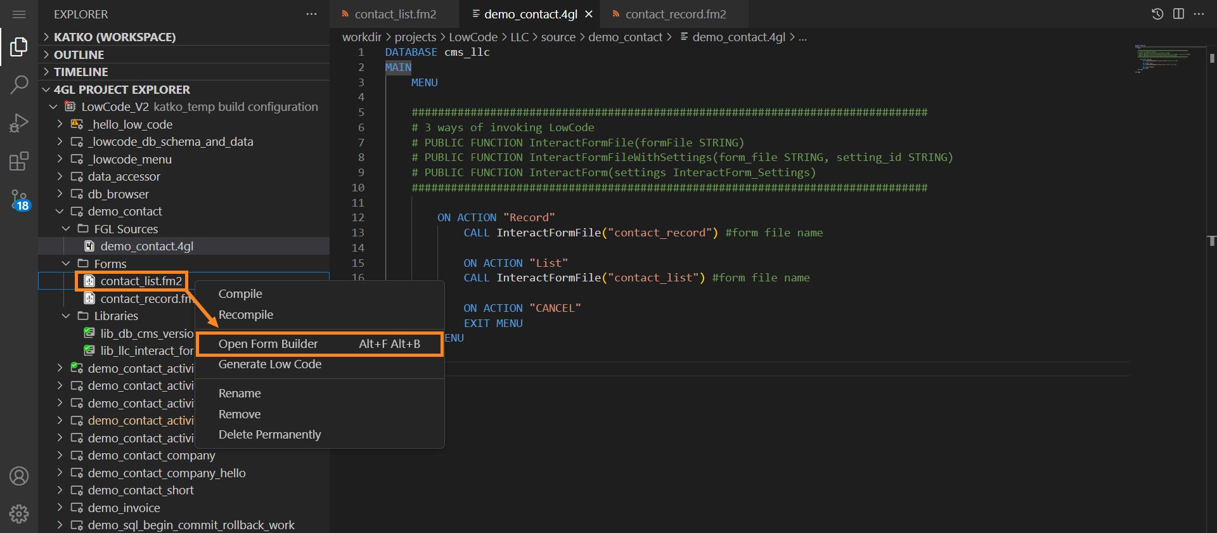The width and height of the screenshot is (1217, 533).
Task: Switch to the contact_record.fm2 tab
Action: [675, 14]
